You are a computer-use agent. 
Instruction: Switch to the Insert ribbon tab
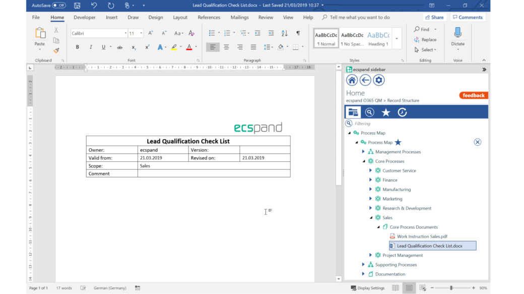coord(112,17)
